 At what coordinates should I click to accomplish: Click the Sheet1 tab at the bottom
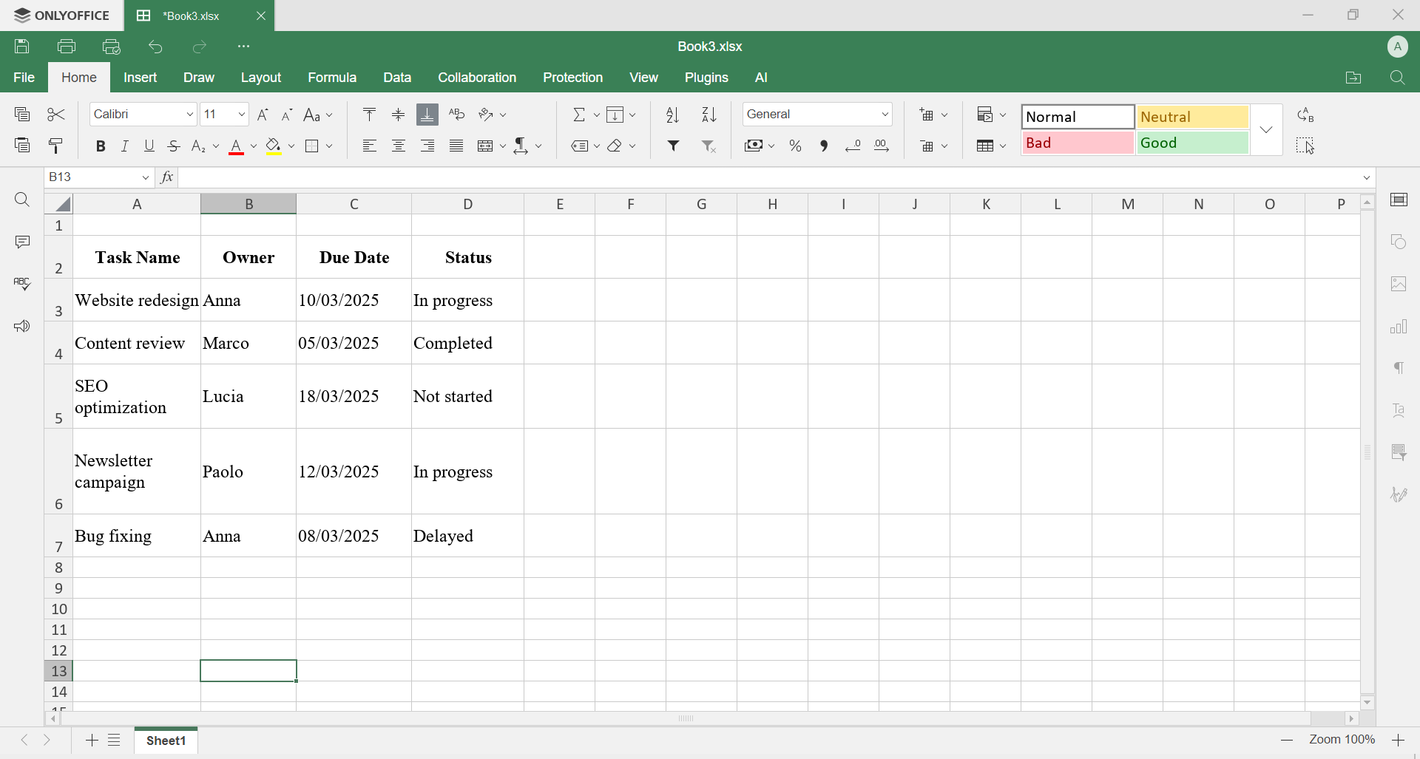coord(166,741)
